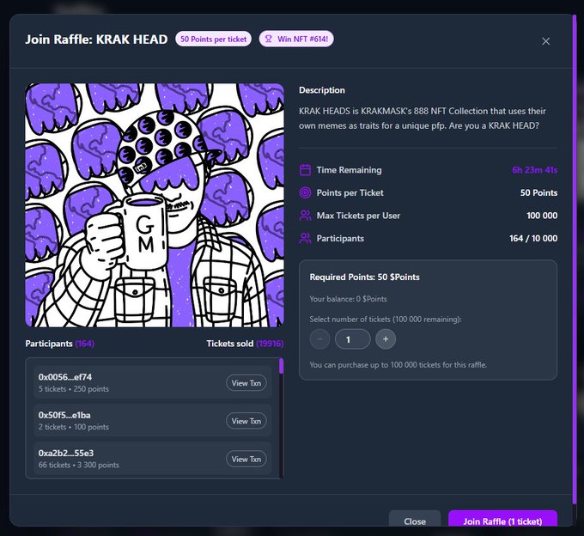584x536 pixels.
Task: Click the time remaining value 6h 23m 41s
Action: (x=535, y=170)
